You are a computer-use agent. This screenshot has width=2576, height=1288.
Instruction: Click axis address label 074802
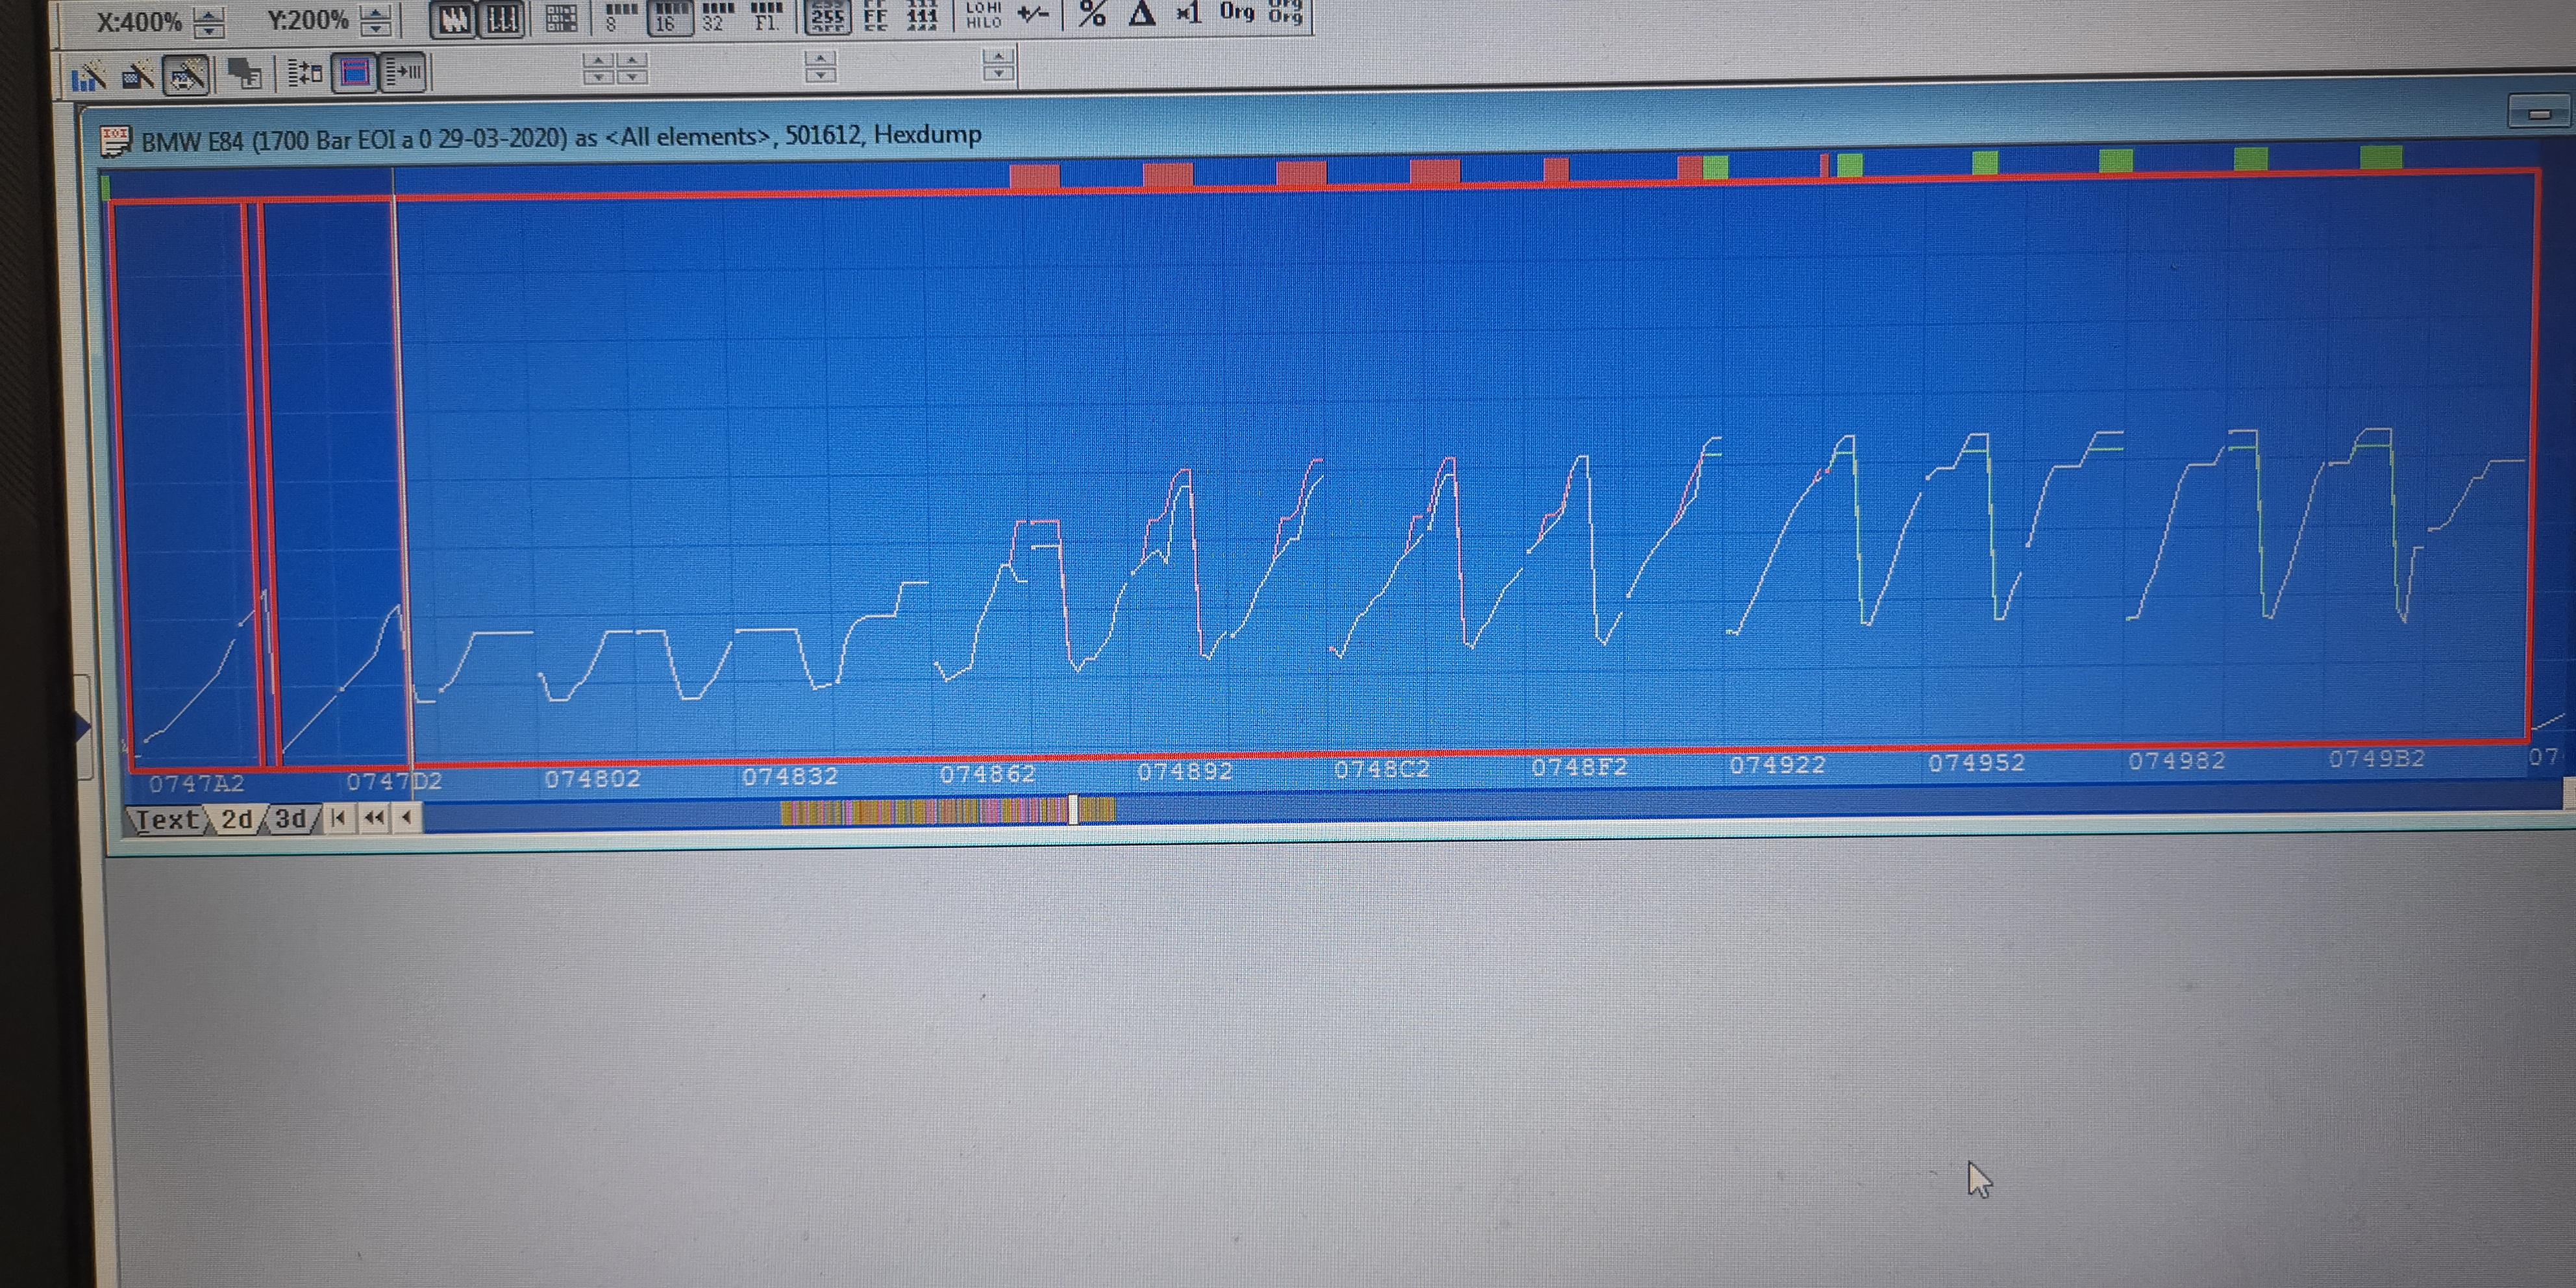(592, 779)
